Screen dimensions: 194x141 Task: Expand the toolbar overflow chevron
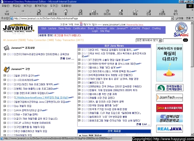pyautogui.click(x=192, y=10)
